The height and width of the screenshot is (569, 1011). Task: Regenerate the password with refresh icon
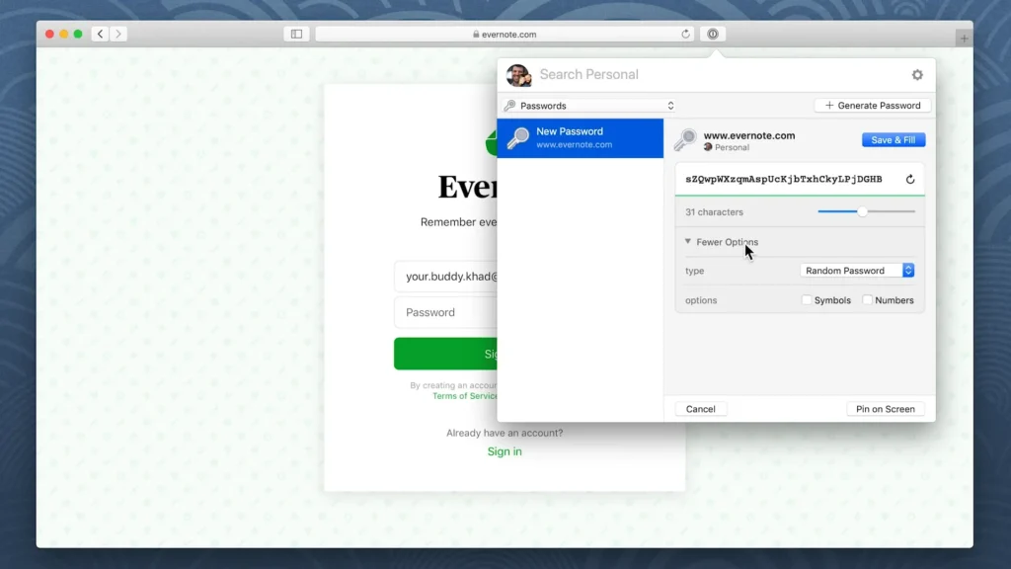click(909, 180)
